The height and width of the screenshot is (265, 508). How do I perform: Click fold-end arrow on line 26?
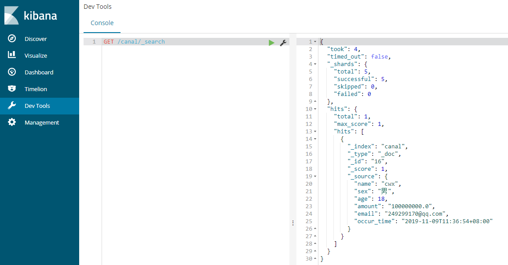click(x=315, y=229)
